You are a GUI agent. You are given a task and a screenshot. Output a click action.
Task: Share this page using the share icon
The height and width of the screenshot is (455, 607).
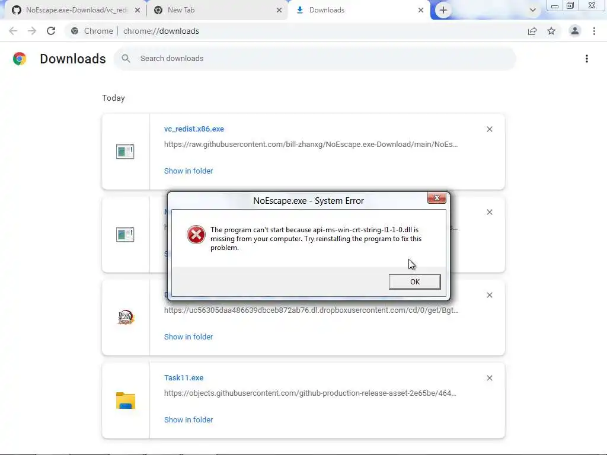point(532,31)
